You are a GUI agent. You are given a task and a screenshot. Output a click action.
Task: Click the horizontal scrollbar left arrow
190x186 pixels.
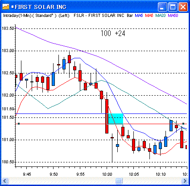click(5, 181)
